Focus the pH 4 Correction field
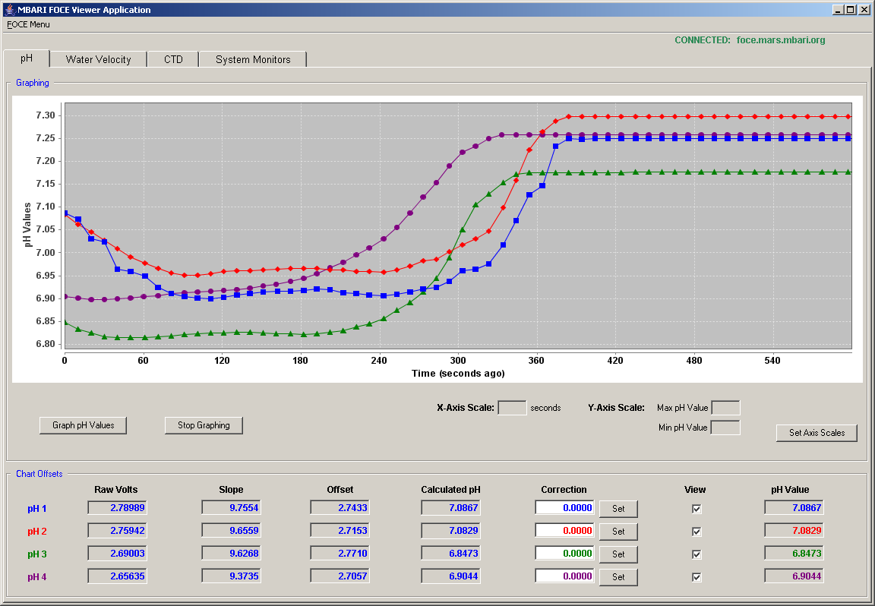 pyautogui.click(x=564, y=576)
